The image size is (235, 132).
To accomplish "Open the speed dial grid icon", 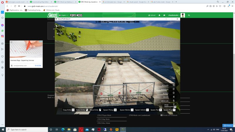I will pos(19,6).
